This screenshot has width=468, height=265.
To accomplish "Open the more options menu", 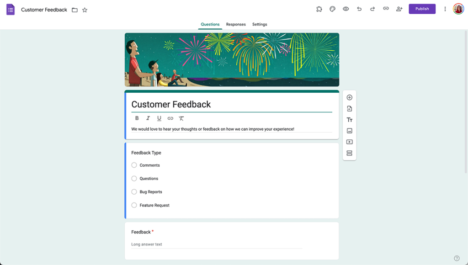I will pyautogui.click(x=445, y=9).
